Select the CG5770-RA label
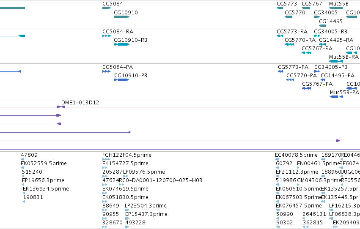Image resolution: width=360 pixels, height=229 pixels. tap(300, 40)
